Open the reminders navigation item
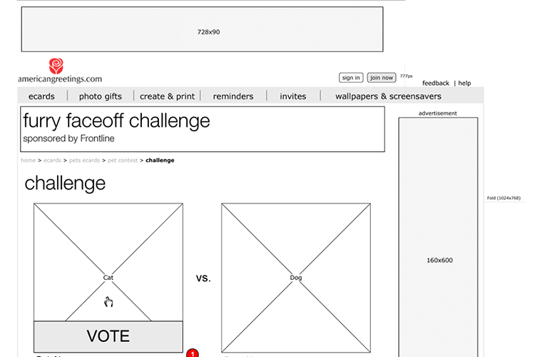Screen dimensions: 535x357 pyautogui.click(x=233, y=96)
